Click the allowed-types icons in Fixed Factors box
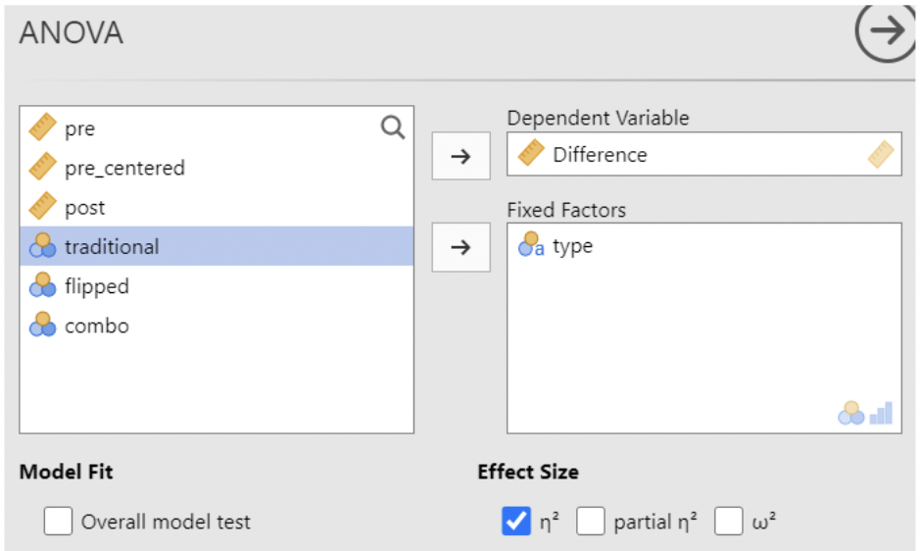The width and height of the screenshot is (921, 551). tap(865, 414)
